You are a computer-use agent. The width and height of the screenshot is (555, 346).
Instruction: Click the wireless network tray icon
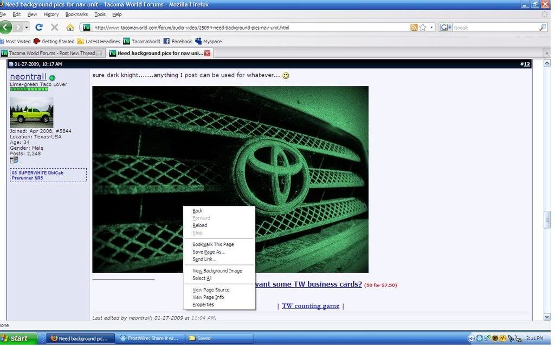[487, 338]
